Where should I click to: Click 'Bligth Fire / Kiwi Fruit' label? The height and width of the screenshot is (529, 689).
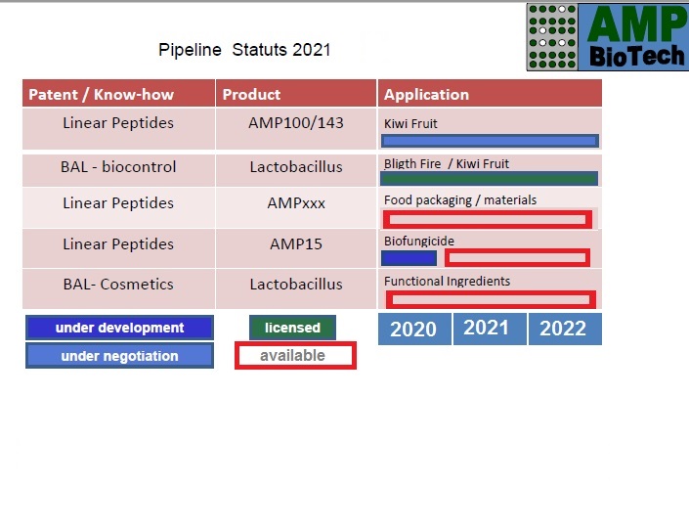tap(447, 163)
